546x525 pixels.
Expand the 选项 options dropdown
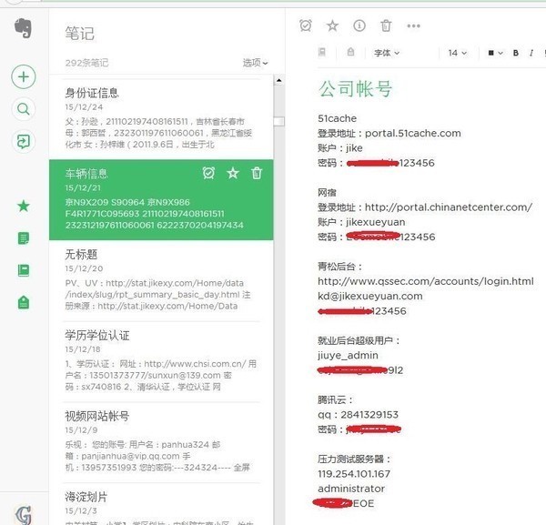[255, 63]
